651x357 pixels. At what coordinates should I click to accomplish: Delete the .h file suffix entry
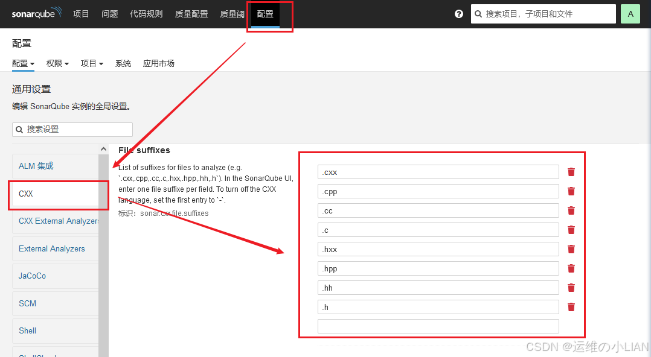(571, 306)
